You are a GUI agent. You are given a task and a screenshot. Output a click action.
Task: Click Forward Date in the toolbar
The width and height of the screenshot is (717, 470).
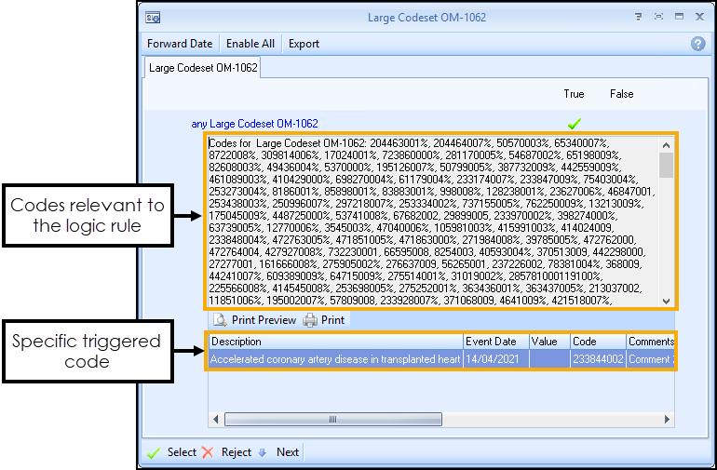click(180, 44)
